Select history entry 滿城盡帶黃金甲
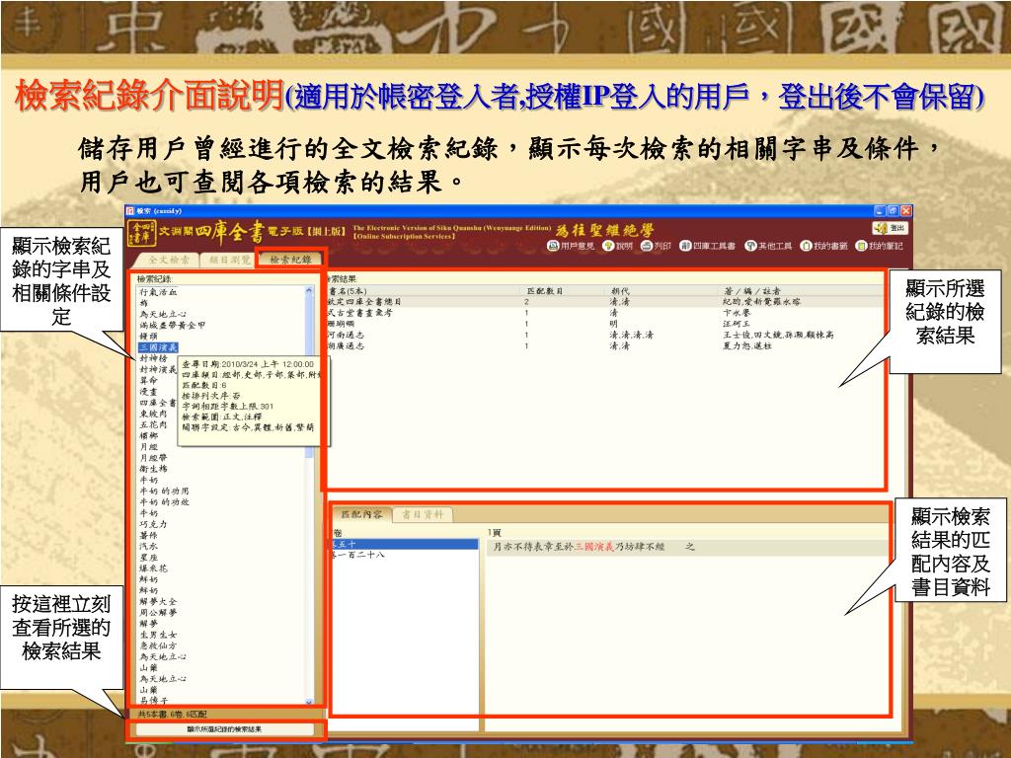 [172, 325]
